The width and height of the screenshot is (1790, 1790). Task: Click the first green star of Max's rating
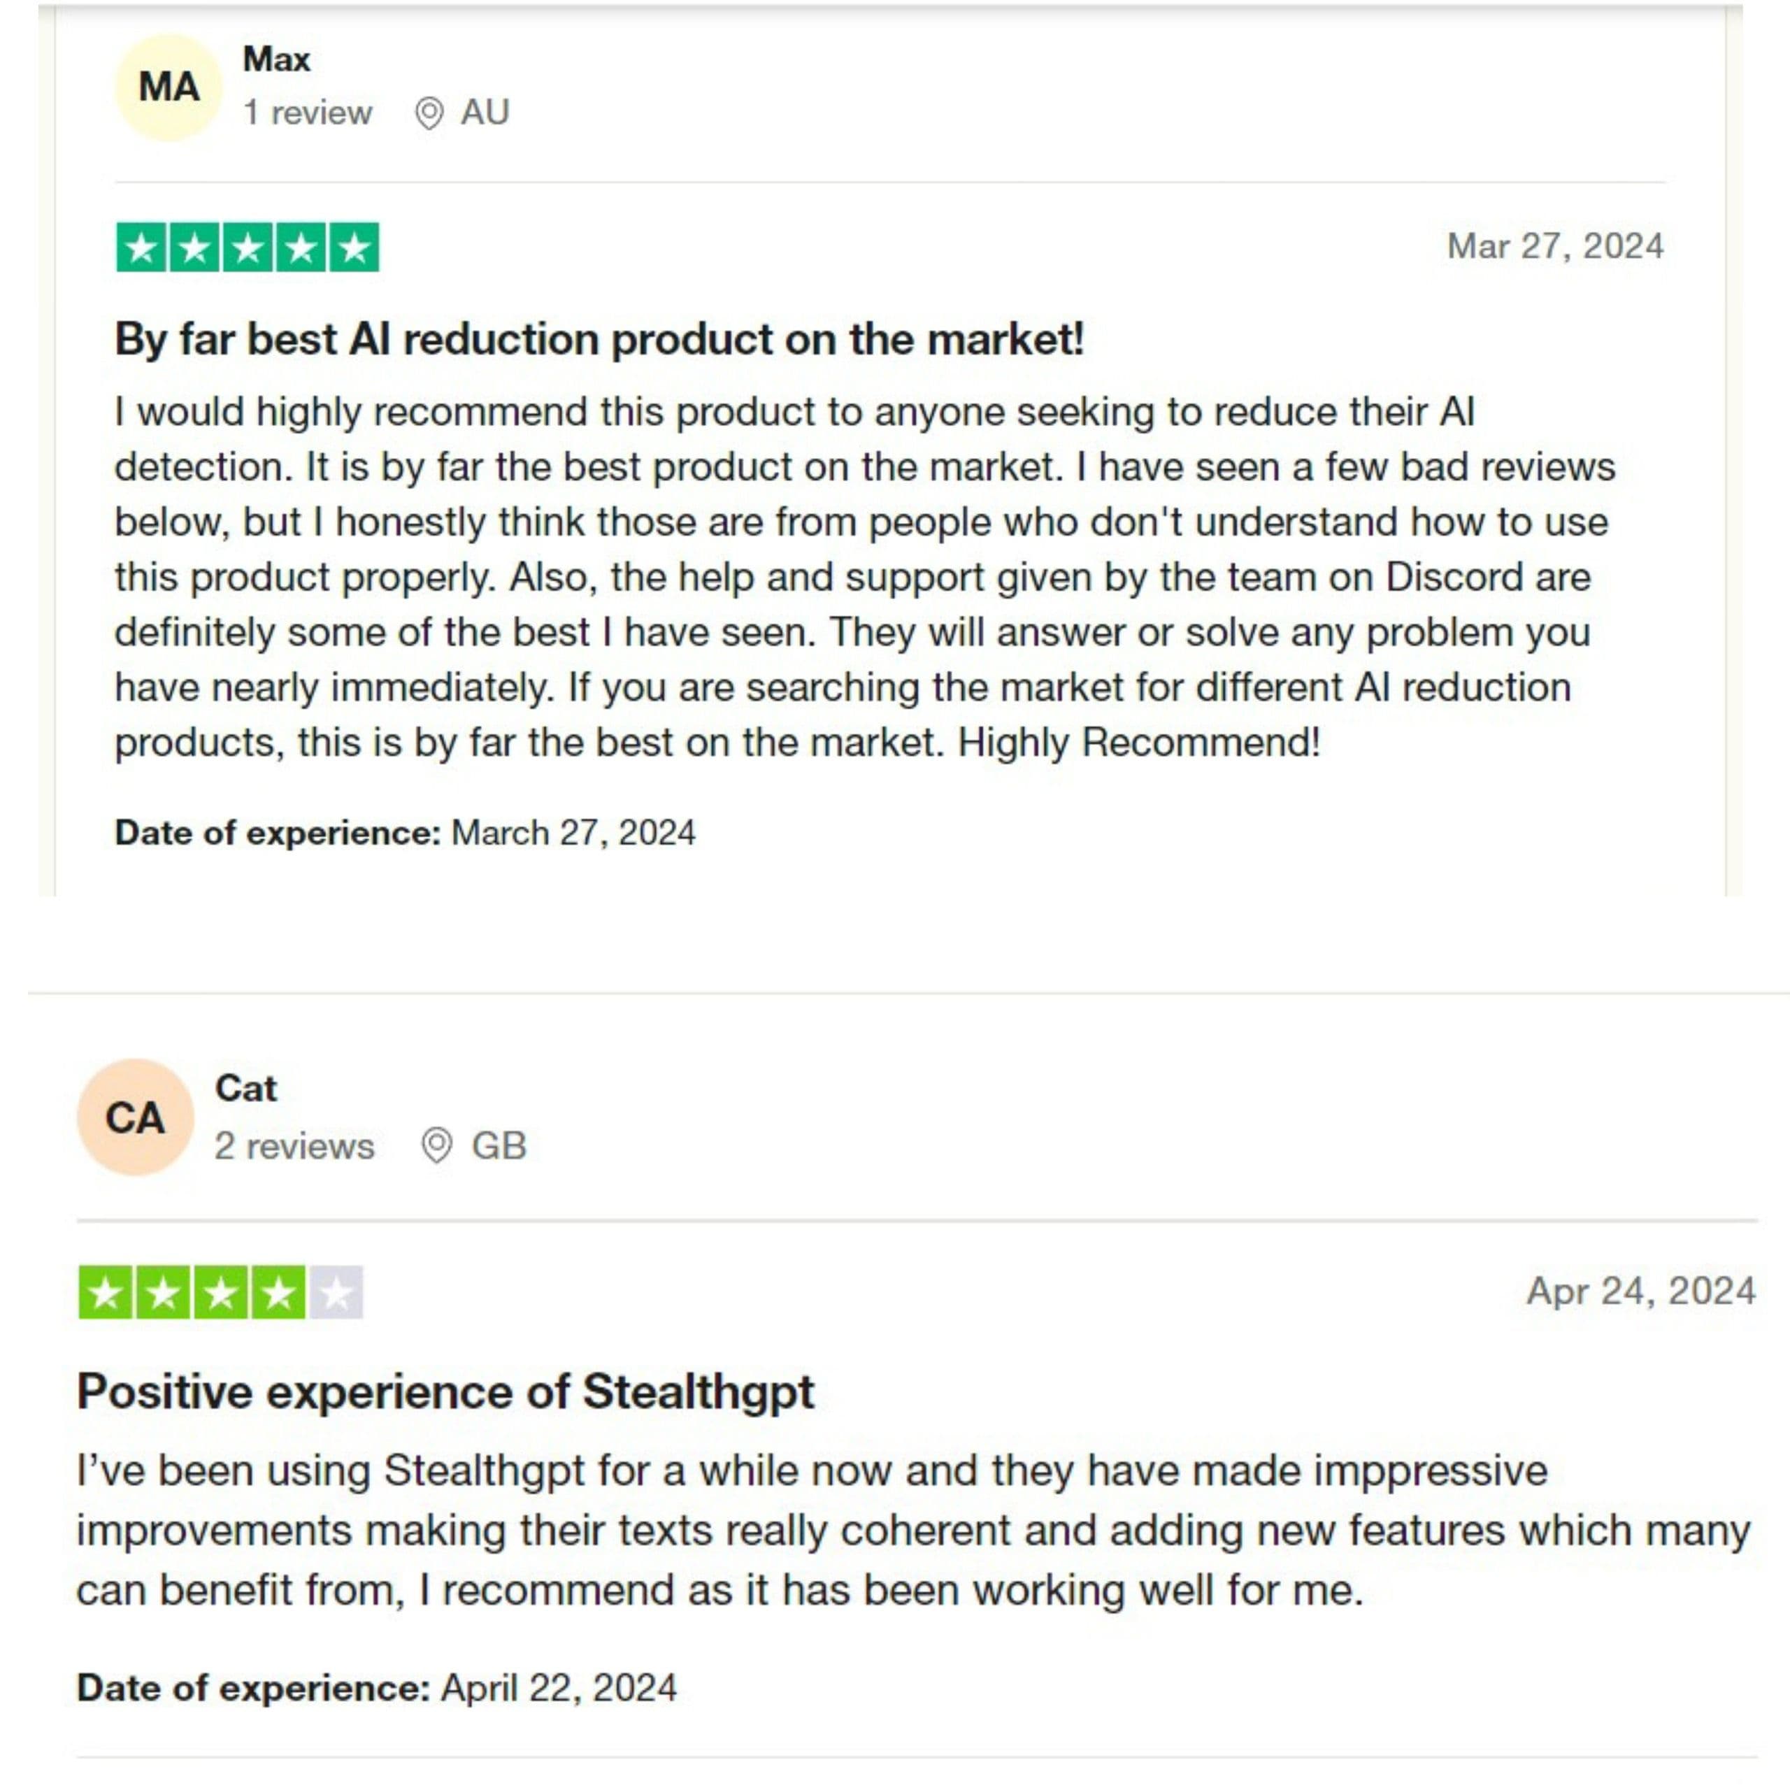coord(142,248)
